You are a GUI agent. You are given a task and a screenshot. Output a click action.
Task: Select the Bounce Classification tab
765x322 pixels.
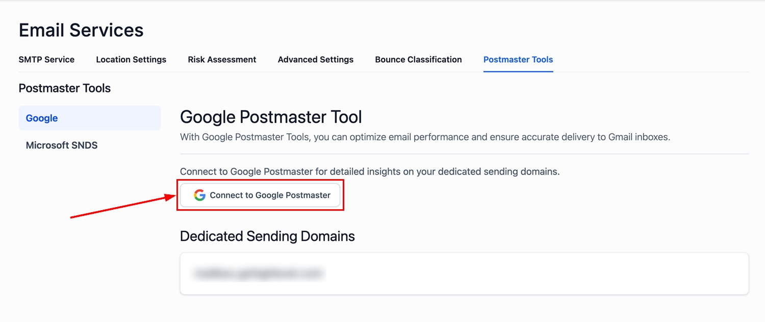pos(418,60)
